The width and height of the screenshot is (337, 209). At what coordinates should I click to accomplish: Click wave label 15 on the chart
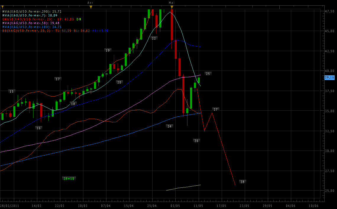tap(12, 92)
